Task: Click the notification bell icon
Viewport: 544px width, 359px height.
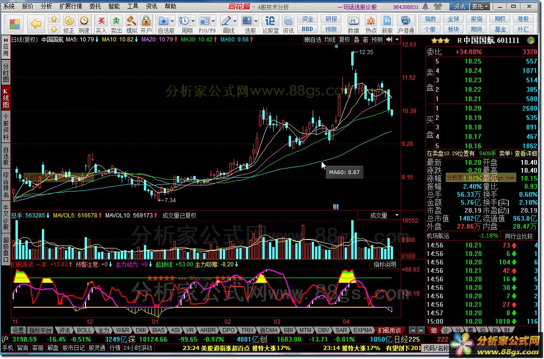Action: pos(426,6)
